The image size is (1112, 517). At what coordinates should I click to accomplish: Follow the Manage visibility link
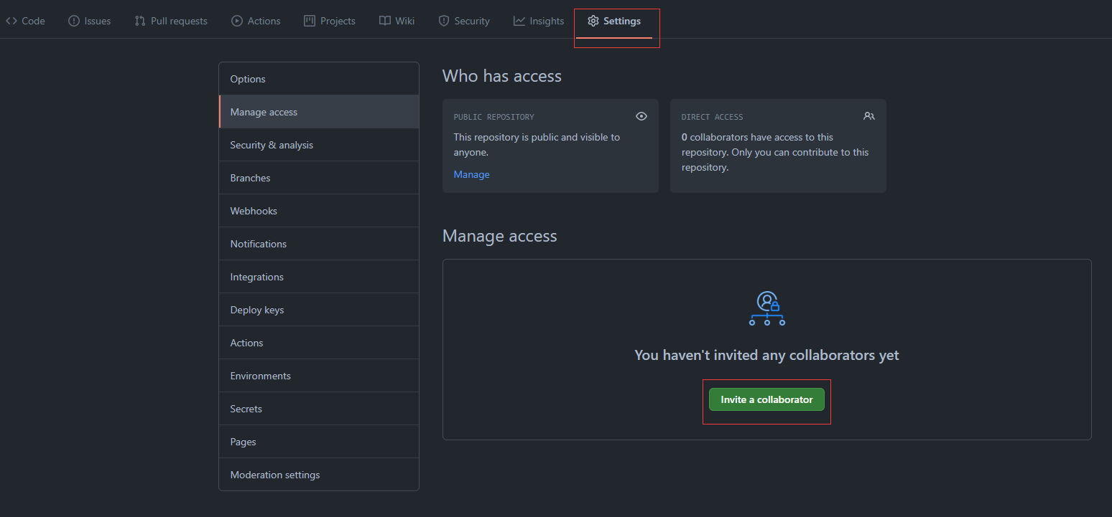pyautogui.click(x=471, y=174)
